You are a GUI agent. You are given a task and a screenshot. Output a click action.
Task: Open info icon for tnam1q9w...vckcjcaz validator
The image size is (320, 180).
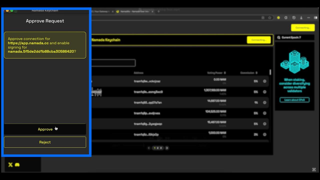pos(264,81)
